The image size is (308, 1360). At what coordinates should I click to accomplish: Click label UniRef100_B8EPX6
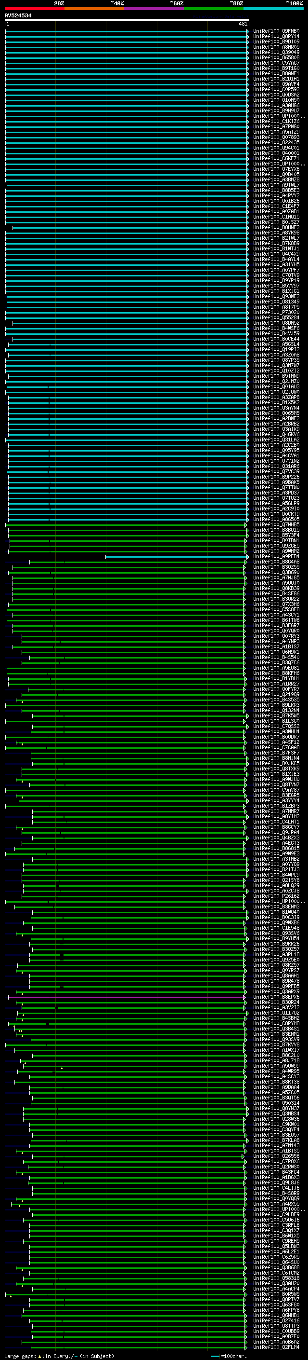(x=276, y=997)
